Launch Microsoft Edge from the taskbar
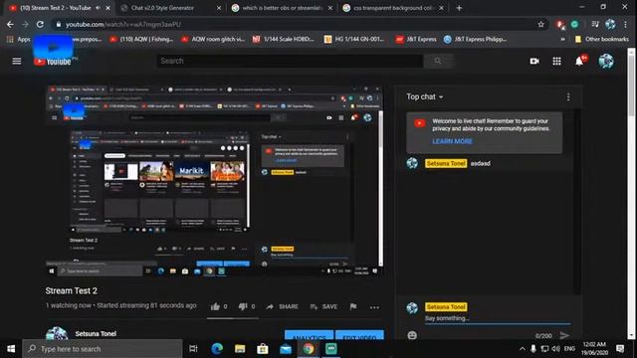The image size is (637, 358). pyautogui.click(x=217, y=349)
